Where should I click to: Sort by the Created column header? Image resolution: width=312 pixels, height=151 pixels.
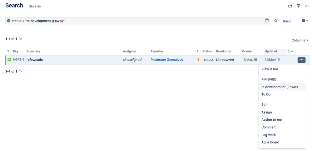point(248,51)
